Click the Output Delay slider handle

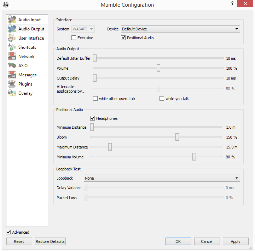(x=95, y=78)
